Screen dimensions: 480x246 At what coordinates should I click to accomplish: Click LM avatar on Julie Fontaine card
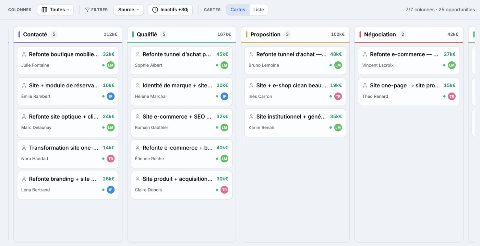point(110,65)
